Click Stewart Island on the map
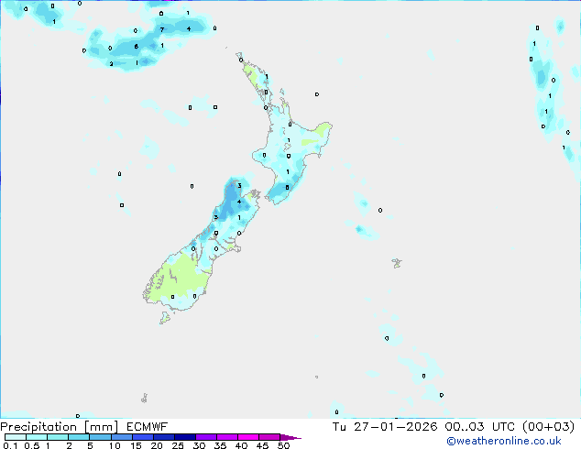The width and height of the screenshot is (581, 449). (x=165, y=317)
